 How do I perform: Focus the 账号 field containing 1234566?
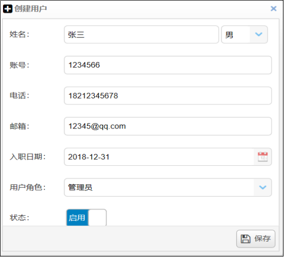168,65
